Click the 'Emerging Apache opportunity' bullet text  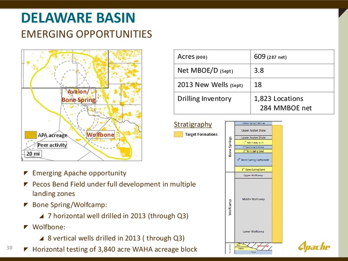tap(79, 173)
